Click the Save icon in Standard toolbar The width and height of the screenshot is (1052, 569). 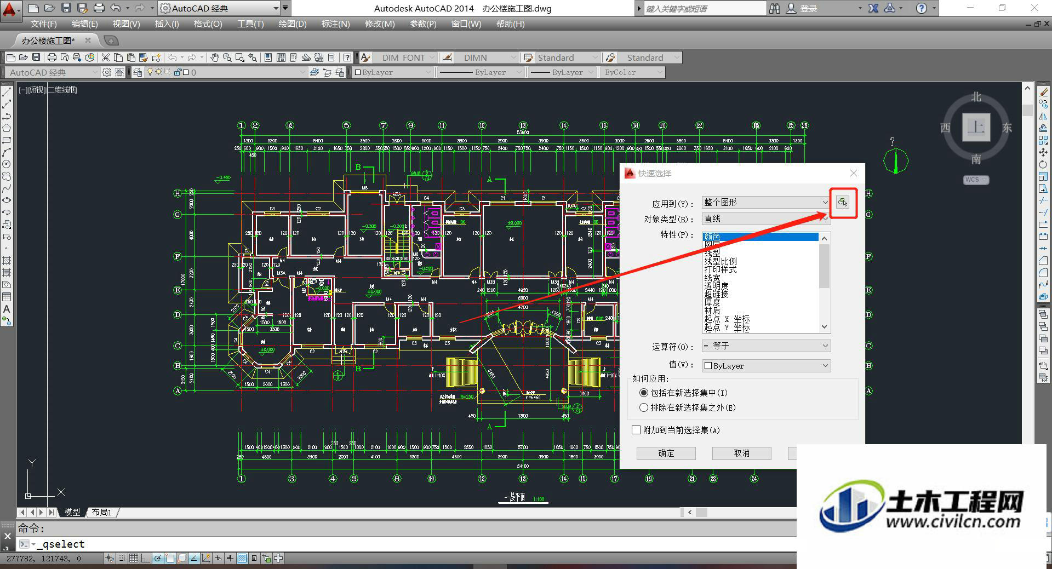point(36,58)
